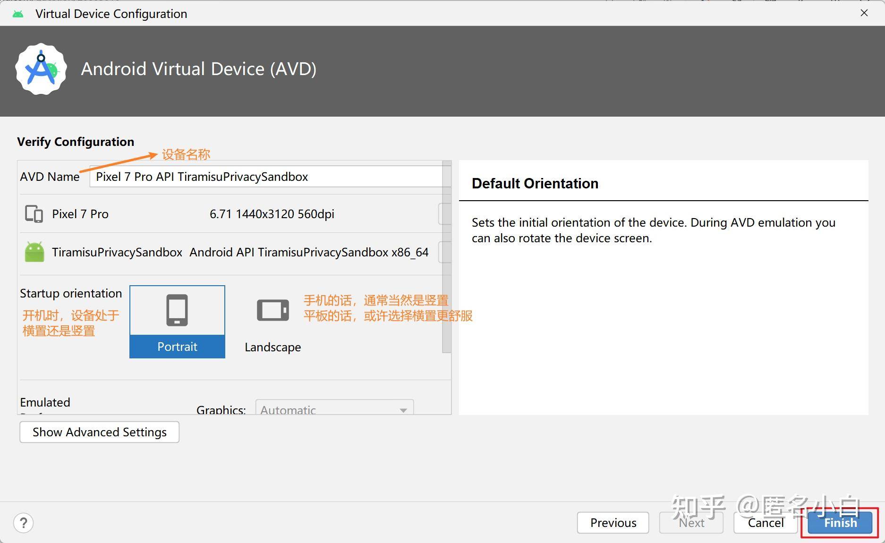Click the Finish button

(x=840, y=523)
